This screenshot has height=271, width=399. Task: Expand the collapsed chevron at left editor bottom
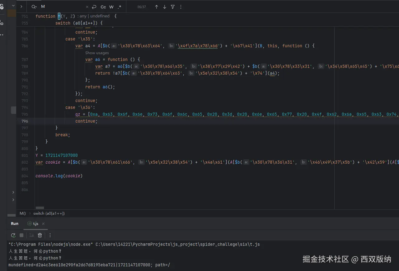[x=13, y=192]
